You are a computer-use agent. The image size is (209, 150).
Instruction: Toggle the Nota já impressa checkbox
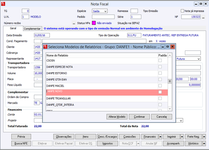pyautogui.click(x=182, y=11)
